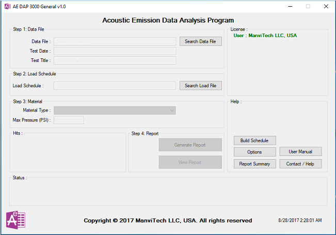Close the AE DAP 3000 window
The width and height of the screenshot is (336, 235).
(326, 6)
